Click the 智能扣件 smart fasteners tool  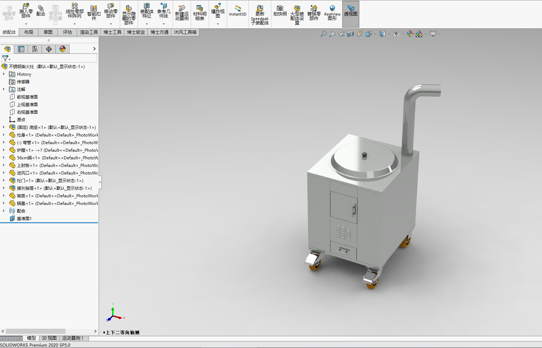pyautogui.click(x=94, y=13)
